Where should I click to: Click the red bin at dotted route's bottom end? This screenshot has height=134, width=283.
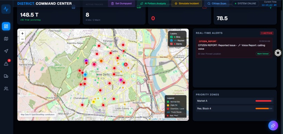[x=82, y=105]
